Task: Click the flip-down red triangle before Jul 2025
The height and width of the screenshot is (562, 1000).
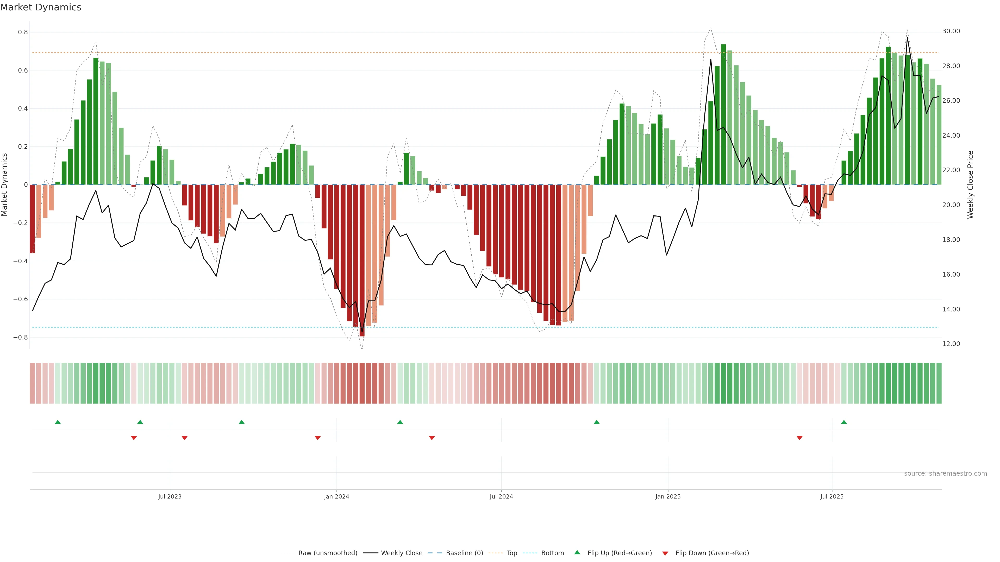Action: 799,438
